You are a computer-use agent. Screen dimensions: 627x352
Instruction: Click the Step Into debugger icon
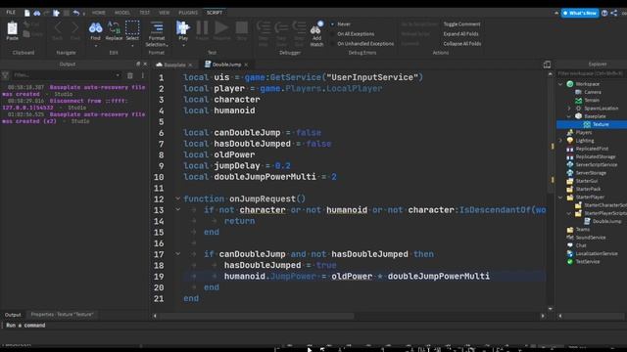[x=264, y=28]
